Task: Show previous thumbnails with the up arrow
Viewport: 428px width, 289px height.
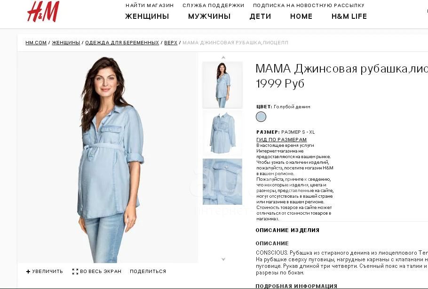Action: [223, 57]
